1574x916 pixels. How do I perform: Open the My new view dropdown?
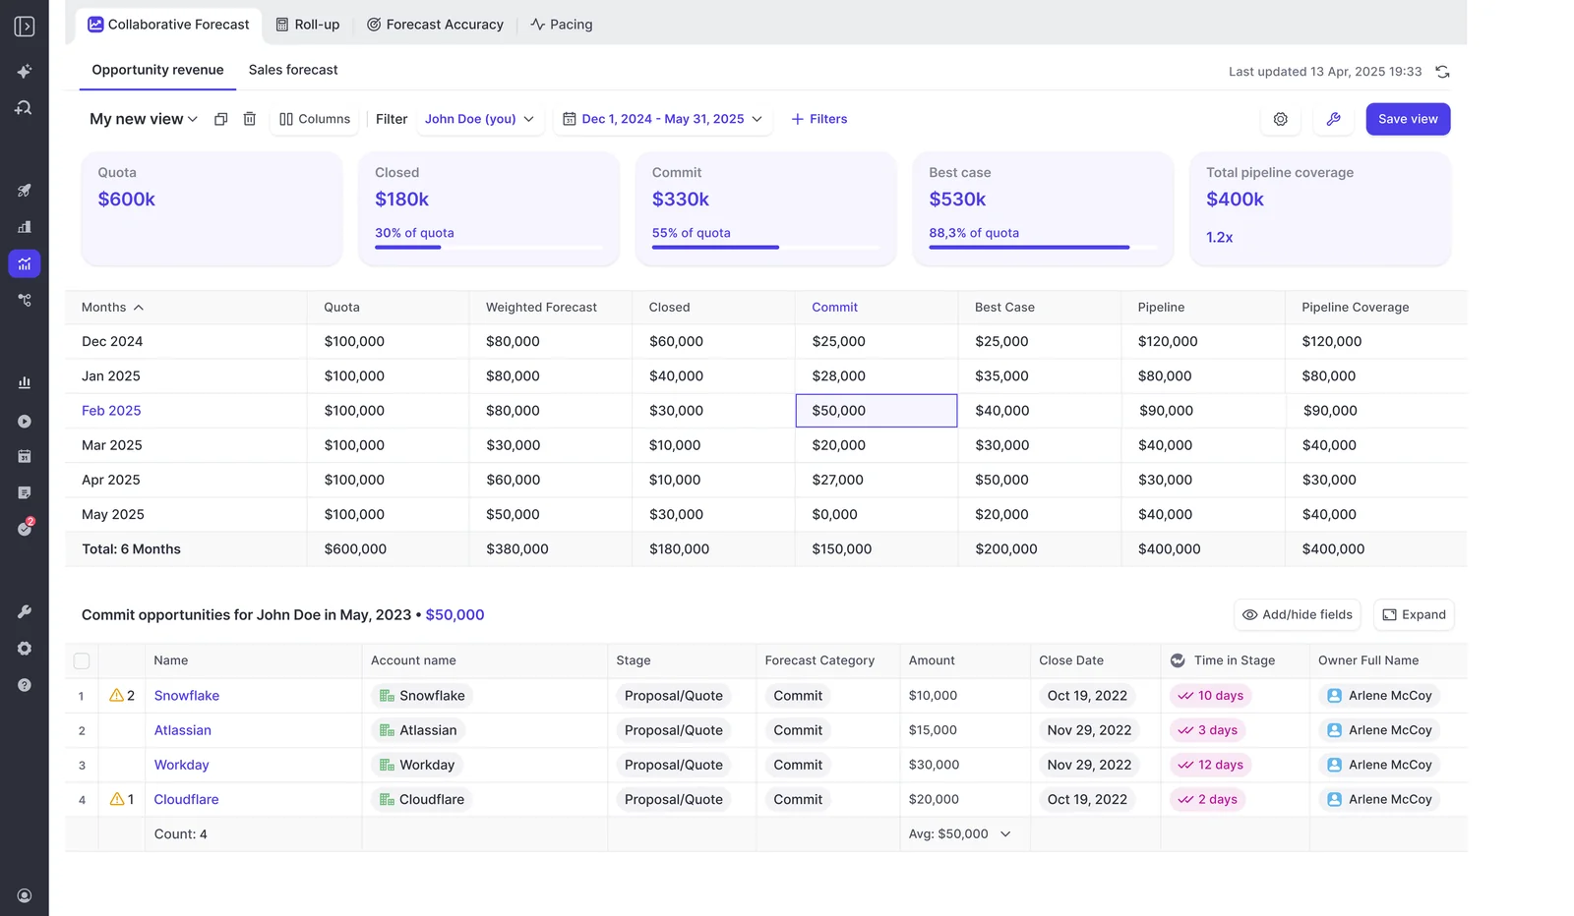click(144, 119)
